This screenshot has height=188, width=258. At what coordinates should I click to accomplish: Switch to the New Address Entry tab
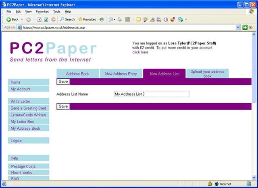point(121,74)
